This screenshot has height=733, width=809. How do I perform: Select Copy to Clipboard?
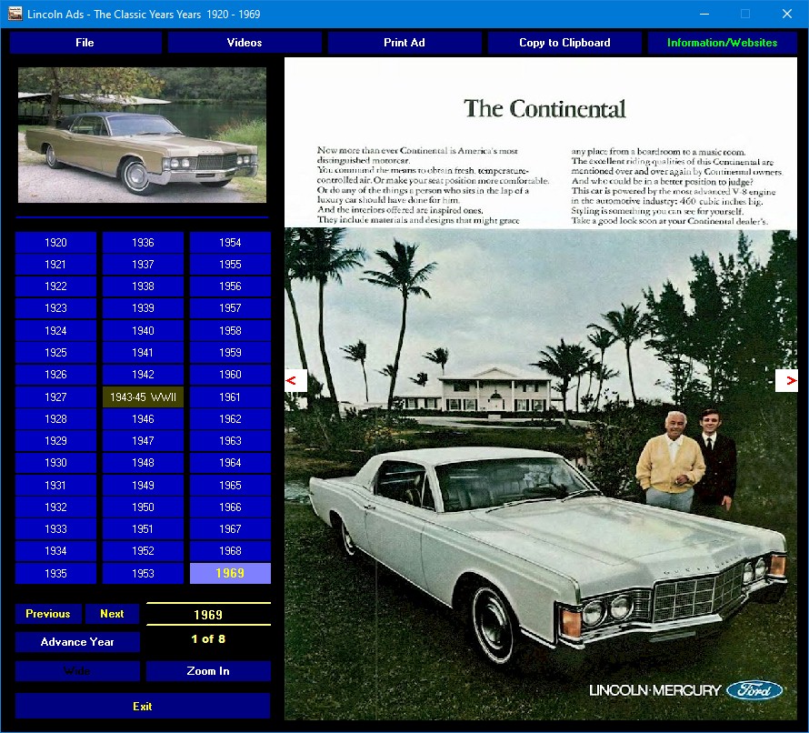(564, 43)
